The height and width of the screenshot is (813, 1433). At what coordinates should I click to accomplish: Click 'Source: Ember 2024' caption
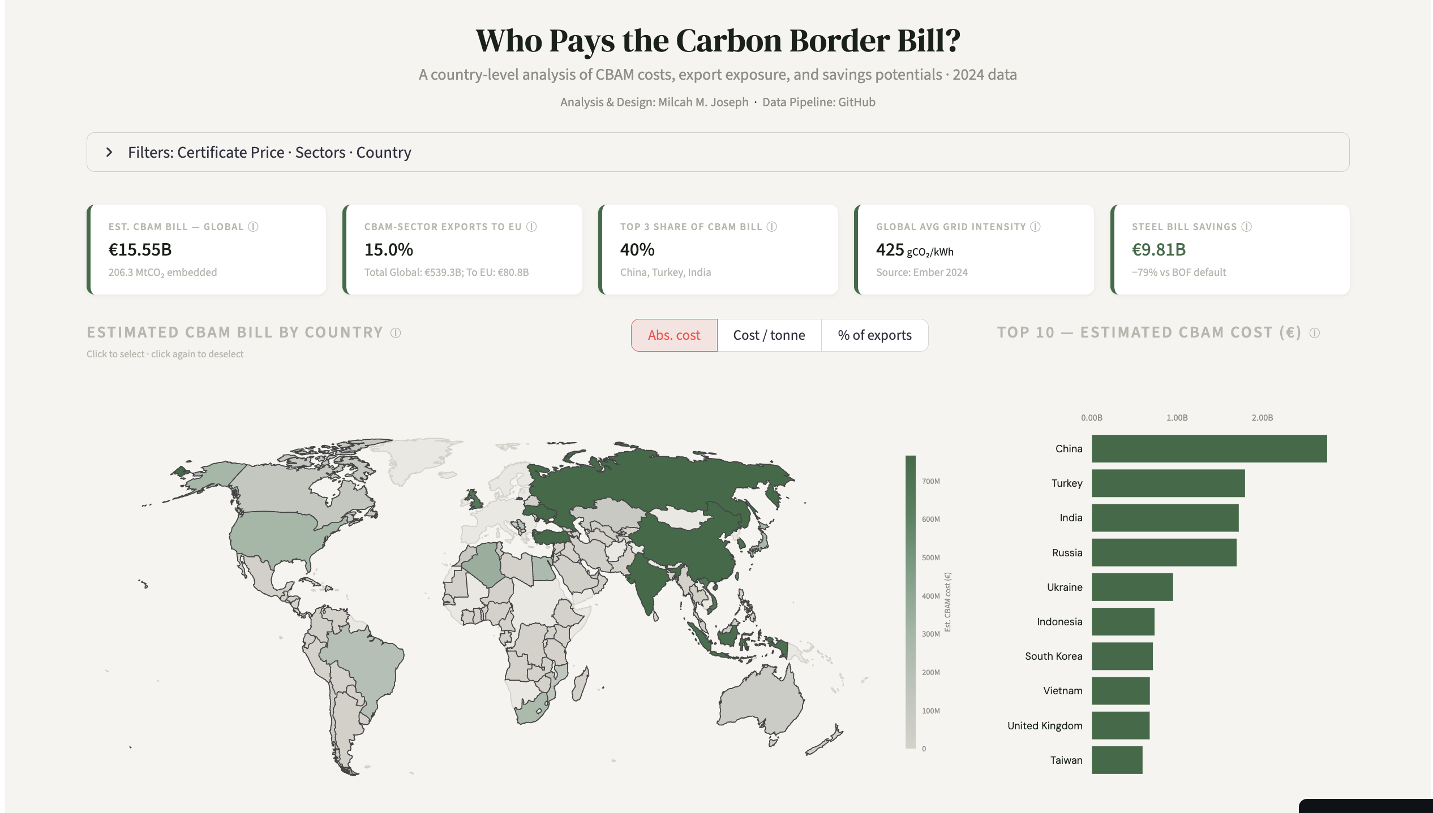(922, 272)
